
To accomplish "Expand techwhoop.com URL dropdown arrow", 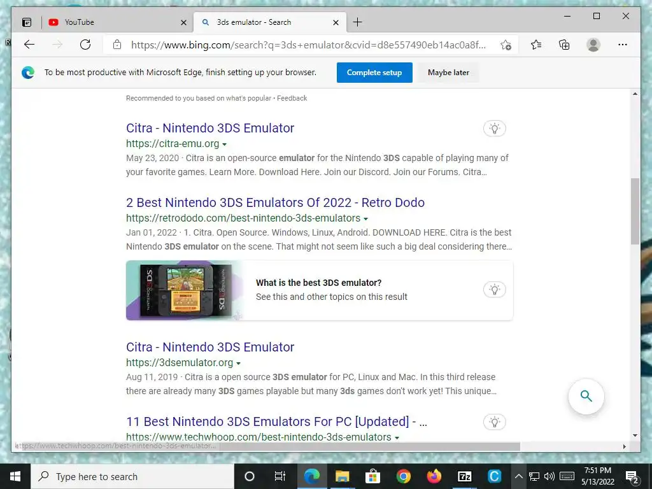I will pos(397,438).
